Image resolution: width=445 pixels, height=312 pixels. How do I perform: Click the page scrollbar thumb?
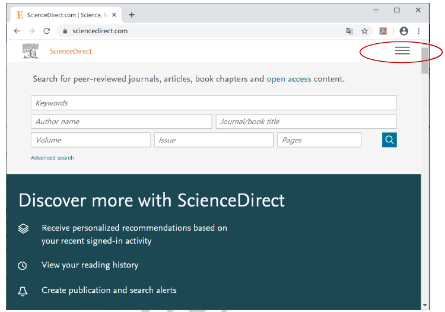tap(425, 61)
